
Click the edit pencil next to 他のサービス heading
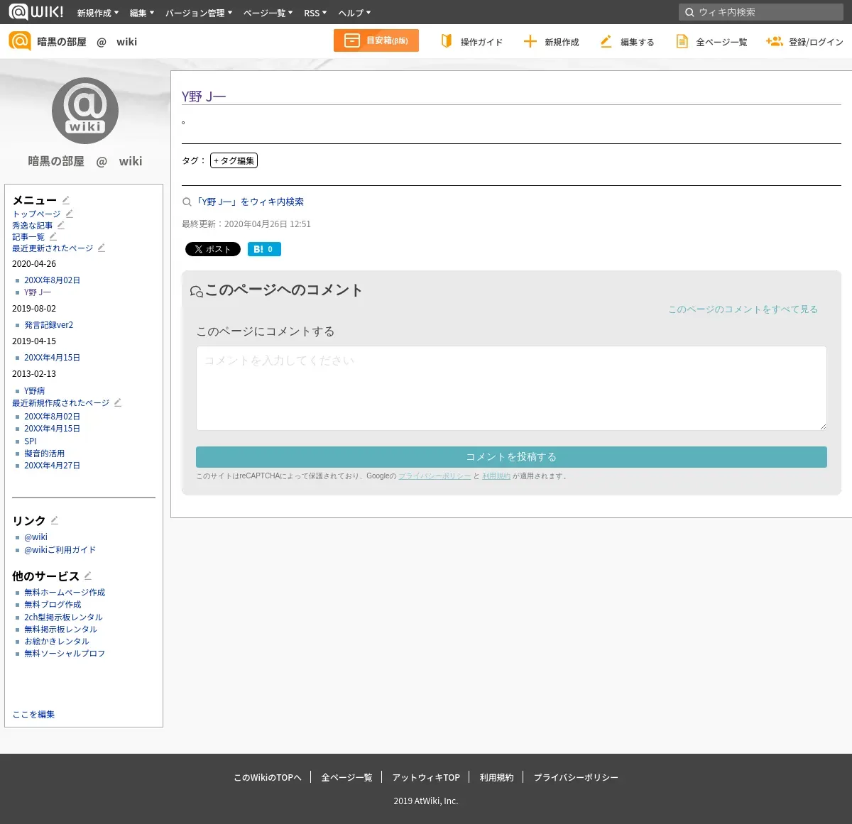(88, 576)
